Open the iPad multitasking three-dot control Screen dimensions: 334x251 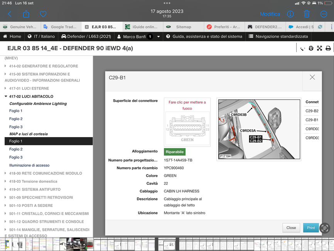tap(167, 3)
